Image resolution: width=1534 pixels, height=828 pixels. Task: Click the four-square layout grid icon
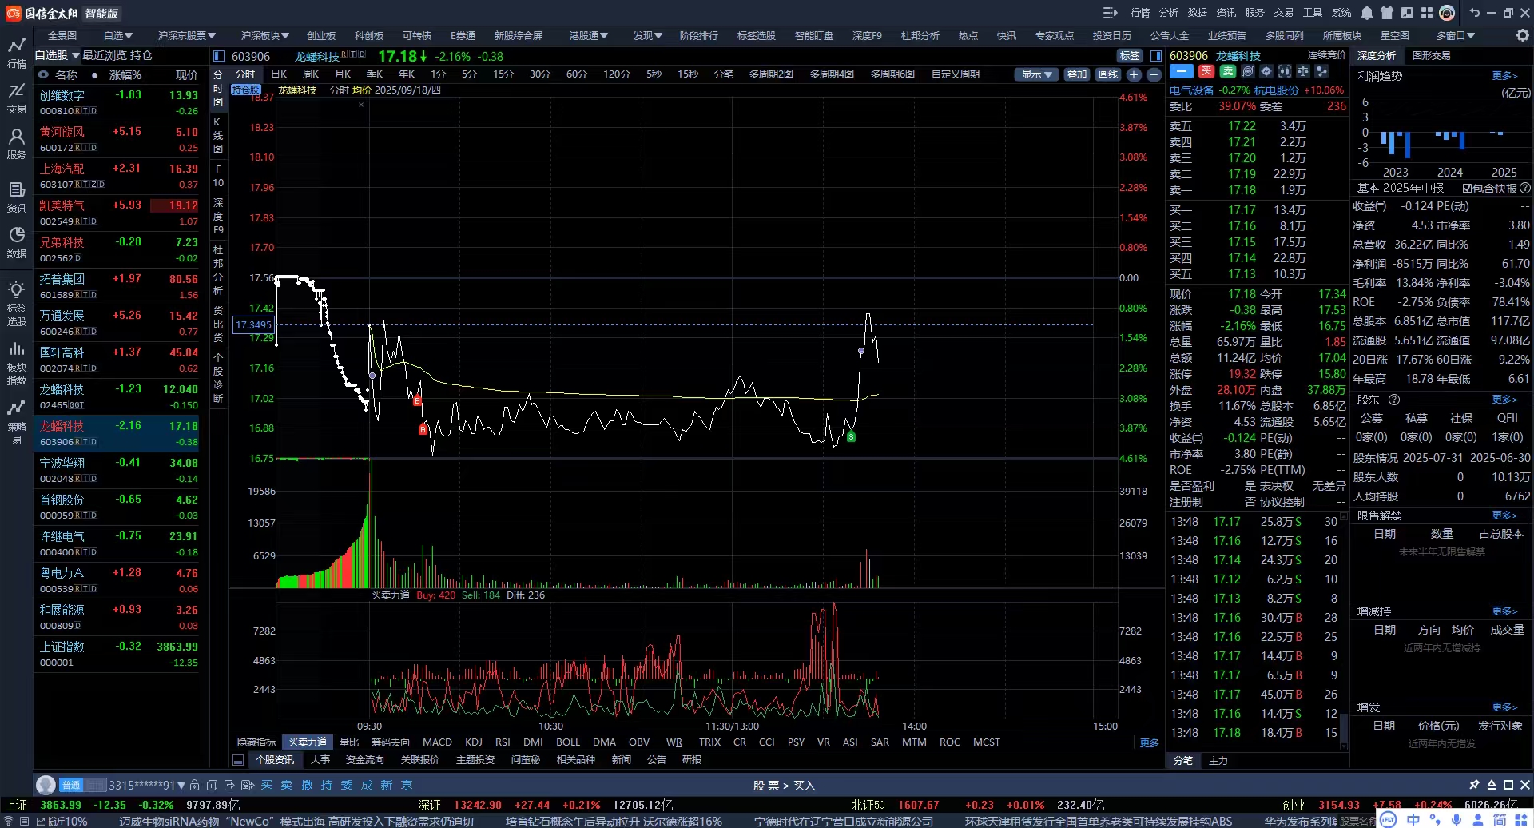point(1427,13)
